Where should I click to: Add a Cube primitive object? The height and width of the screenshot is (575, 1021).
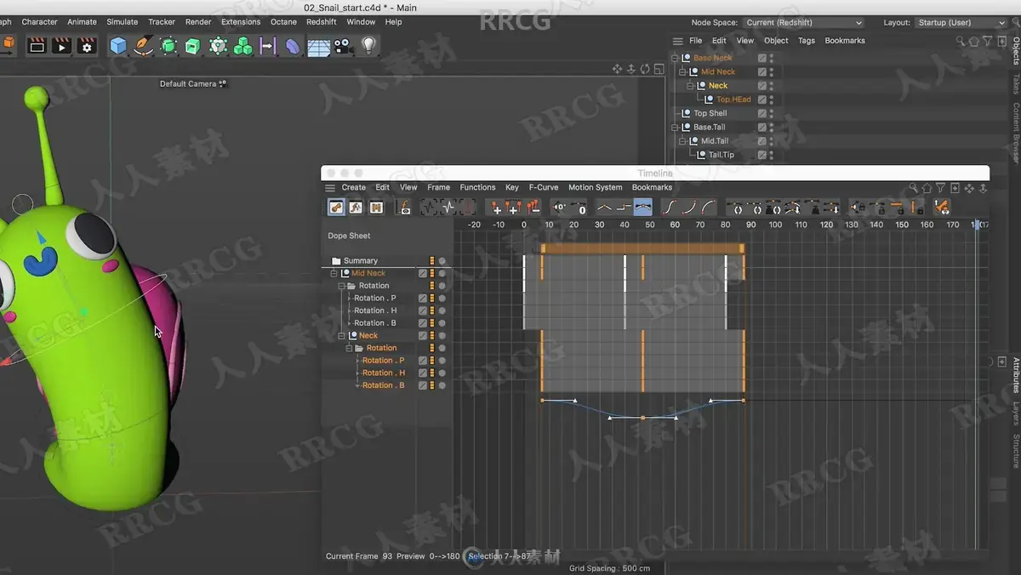118,45
